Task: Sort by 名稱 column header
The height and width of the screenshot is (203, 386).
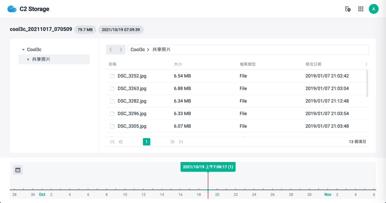Action: point(113,64)
